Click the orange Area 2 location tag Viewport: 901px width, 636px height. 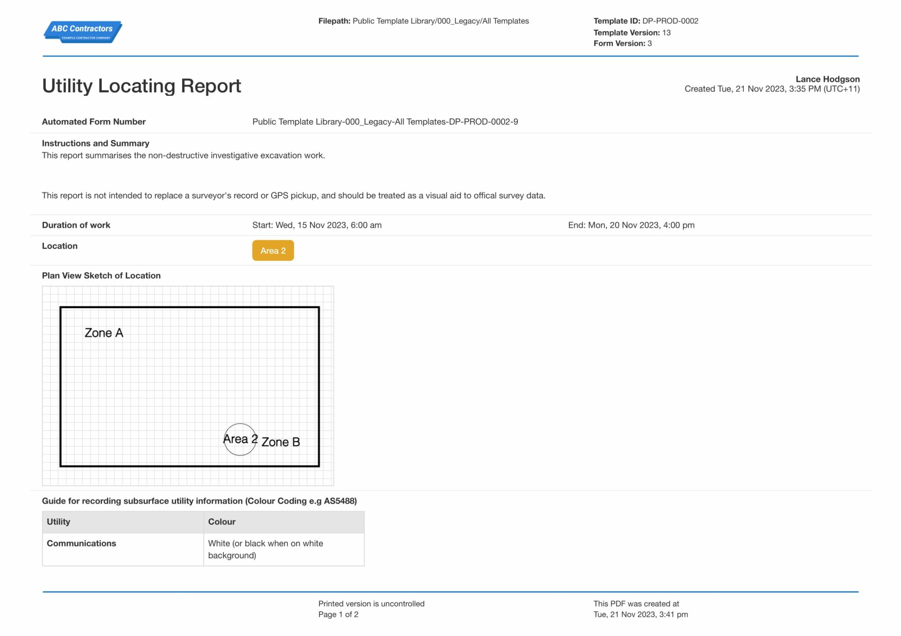click(x=273, y=251)
